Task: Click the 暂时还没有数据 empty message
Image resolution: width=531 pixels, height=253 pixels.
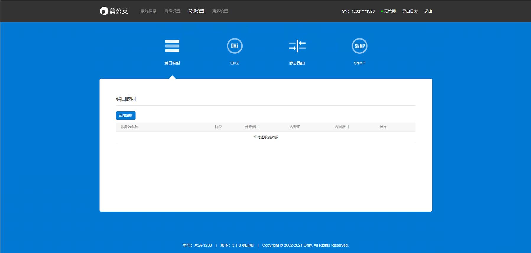Action: [266, 137]
